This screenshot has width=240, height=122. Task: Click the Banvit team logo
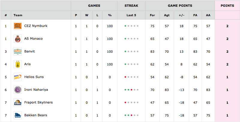click(18, 51)
